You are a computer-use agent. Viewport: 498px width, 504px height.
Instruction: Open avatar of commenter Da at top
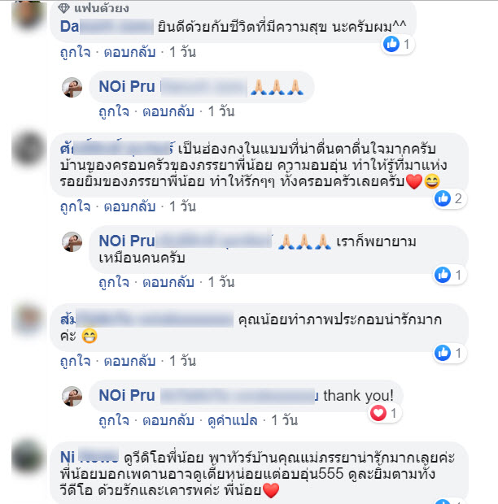tap(28, 15)
